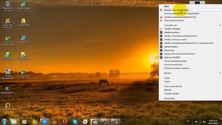Screen dimensions: 222x125
Task: Select Crear acceso directo entry
Action: [190, 86]
